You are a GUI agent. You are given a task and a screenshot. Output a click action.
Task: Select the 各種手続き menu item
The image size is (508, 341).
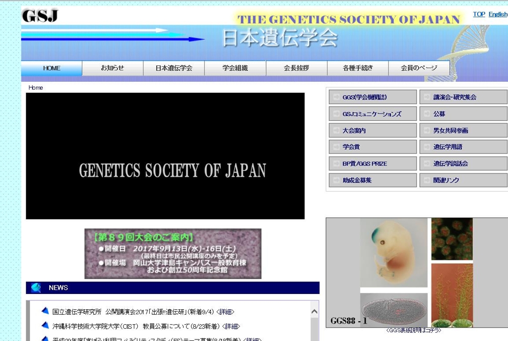click(x=358, y=68)
